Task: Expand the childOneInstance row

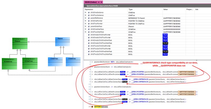Action: click(85, 12)
